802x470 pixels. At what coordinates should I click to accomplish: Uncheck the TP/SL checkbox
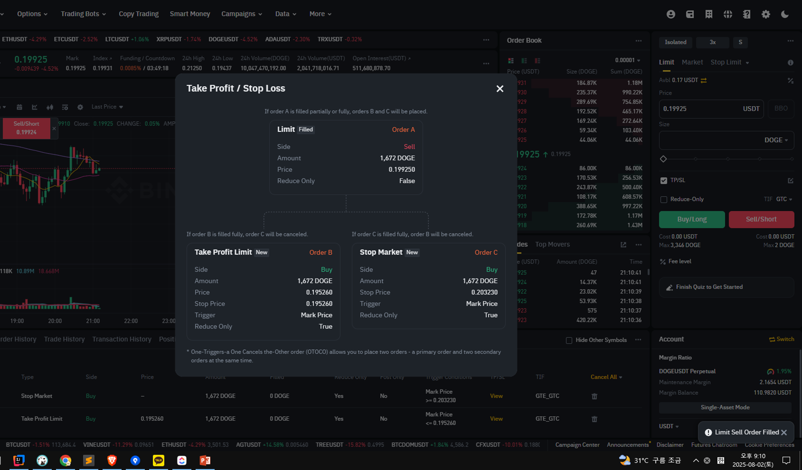click(664, 181)
